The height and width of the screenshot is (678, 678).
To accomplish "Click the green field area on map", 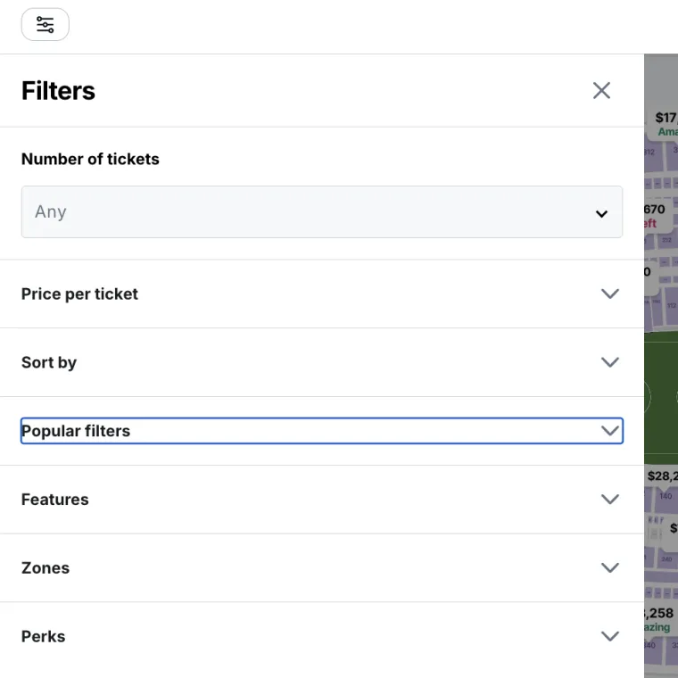I will coord(660,397).
